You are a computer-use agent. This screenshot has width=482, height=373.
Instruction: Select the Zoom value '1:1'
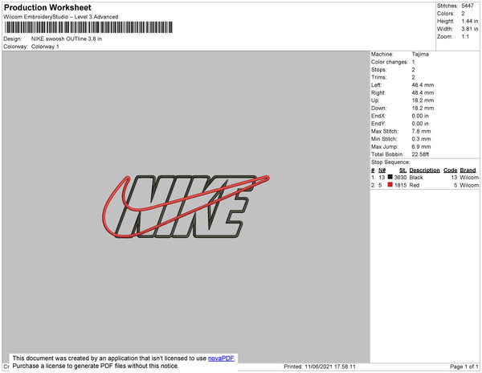pyautogui.click(x=465, y=37)
